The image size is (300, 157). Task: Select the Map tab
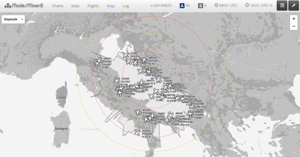click(x=111, y=6)
